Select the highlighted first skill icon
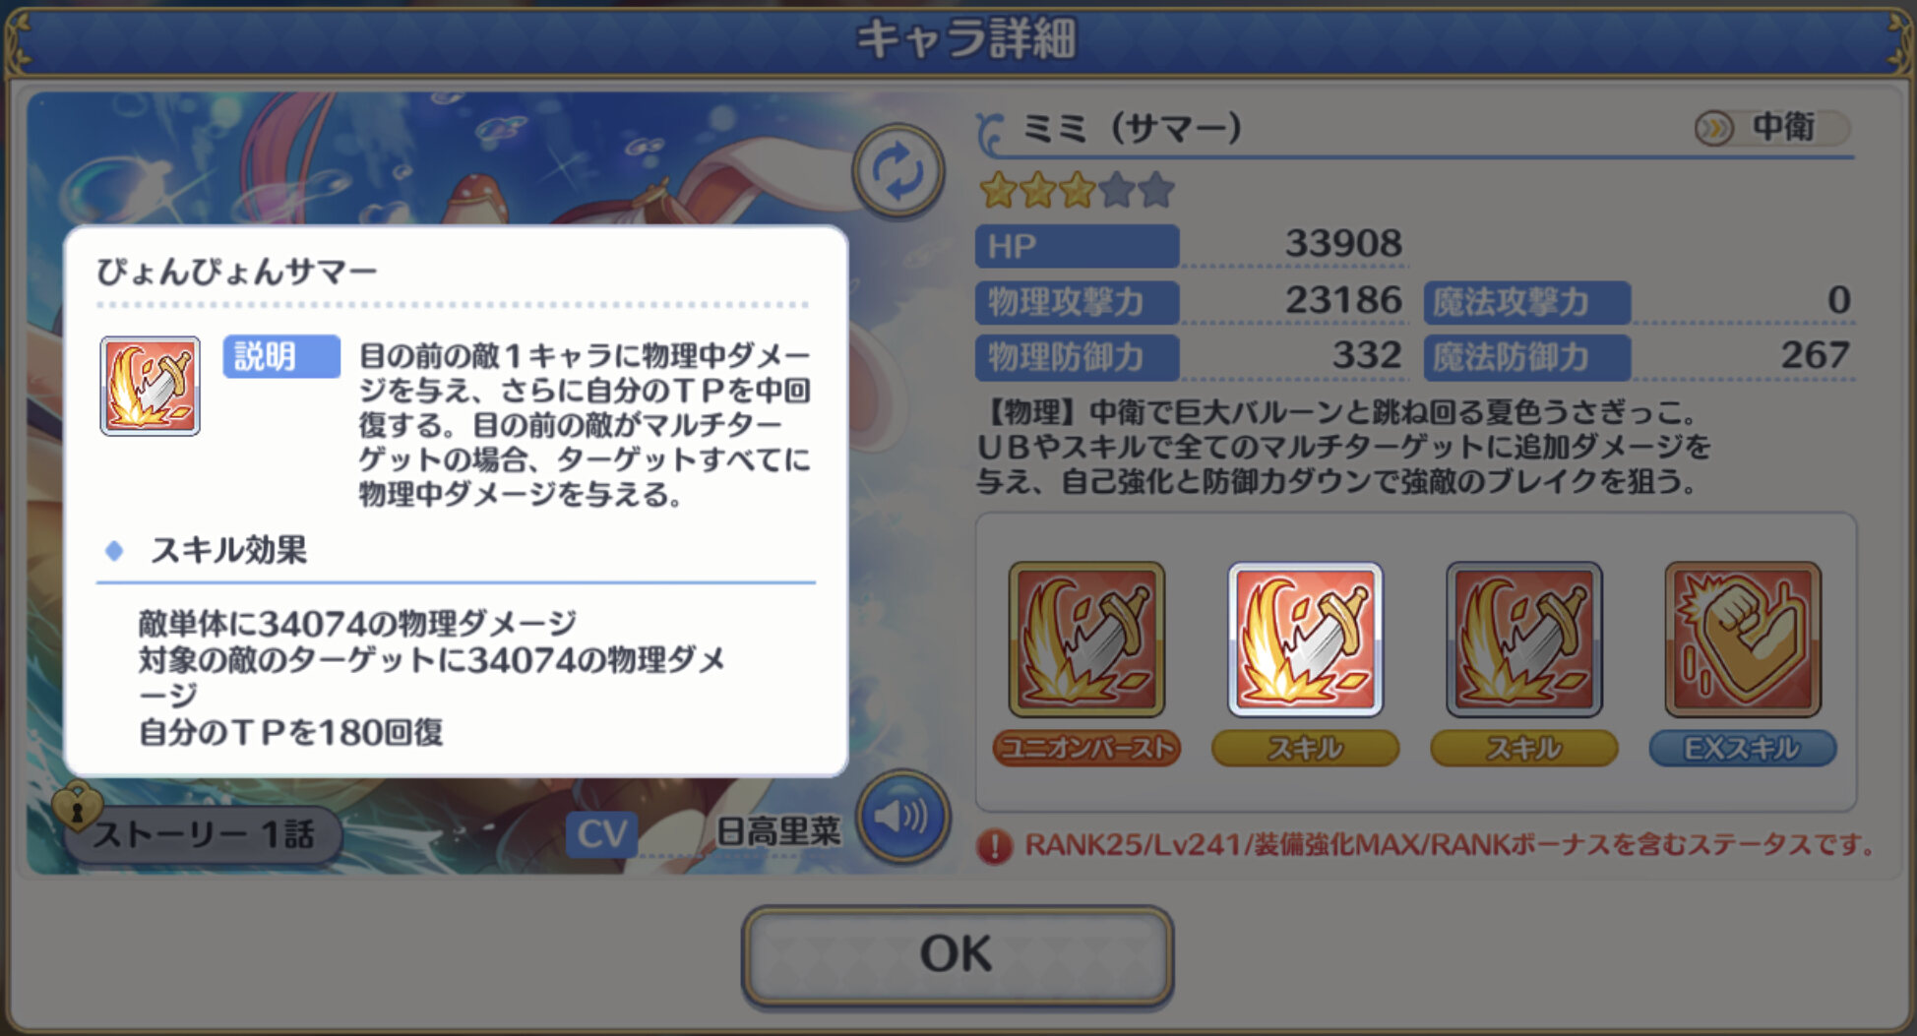This screenshot has width=1917, height=1036. (1305, 640)
